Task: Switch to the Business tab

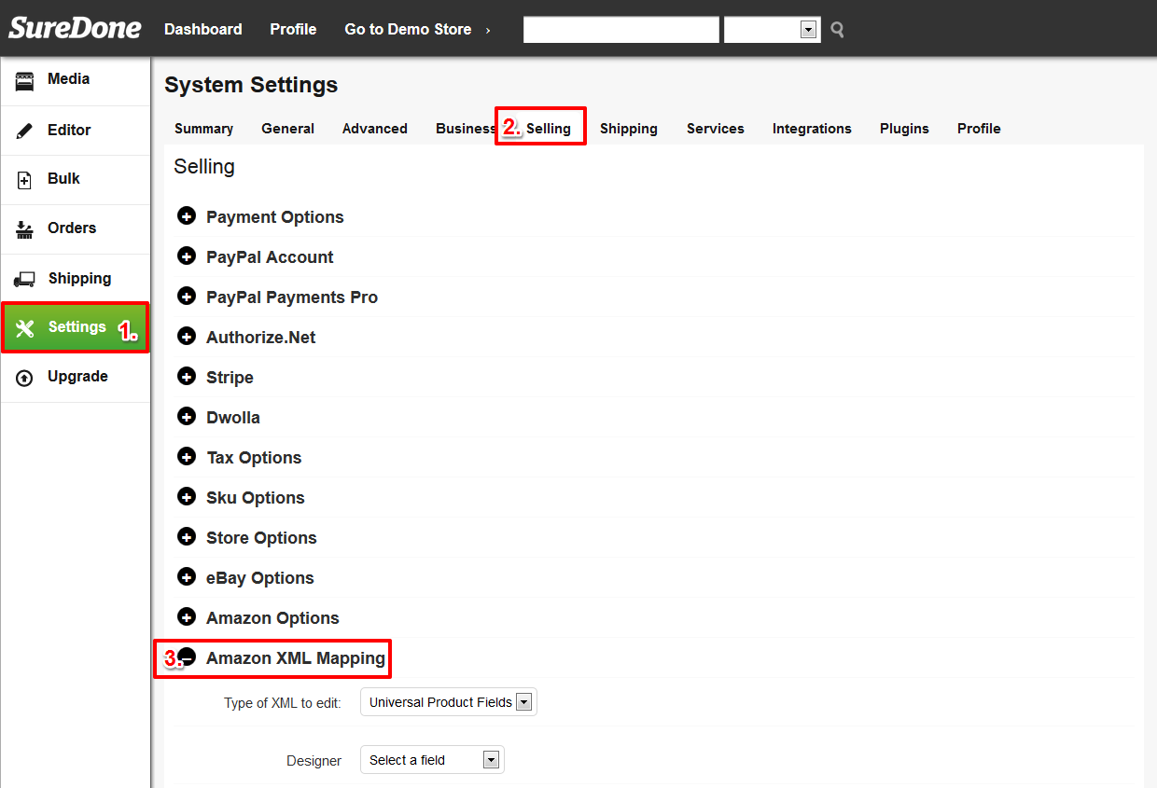Action: click(466, 129)
